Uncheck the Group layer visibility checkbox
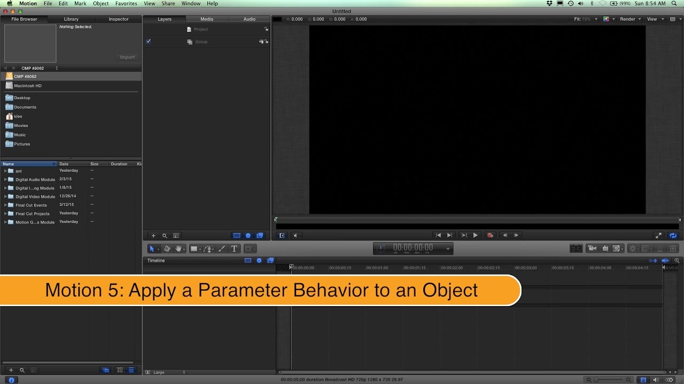This screenshot has height=384, width=684. pyautogui.click(x=149, y=41)
